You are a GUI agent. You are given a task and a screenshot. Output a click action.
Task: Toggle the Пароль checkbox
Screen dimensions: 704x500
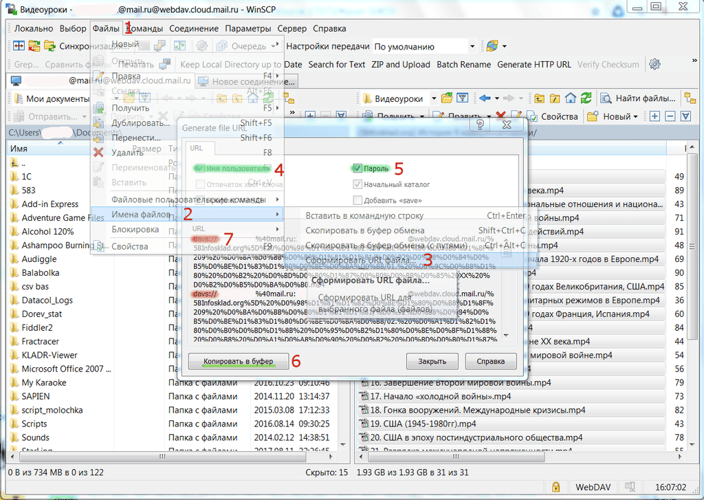pyautogui.click(x=357, y=169)
